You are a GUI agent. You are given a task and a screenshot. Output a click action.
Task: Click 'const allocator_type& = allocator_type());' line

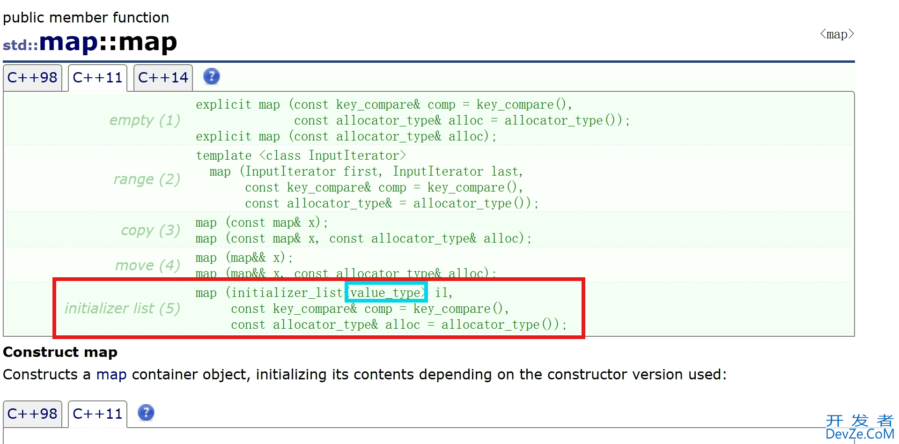(392, 203)
